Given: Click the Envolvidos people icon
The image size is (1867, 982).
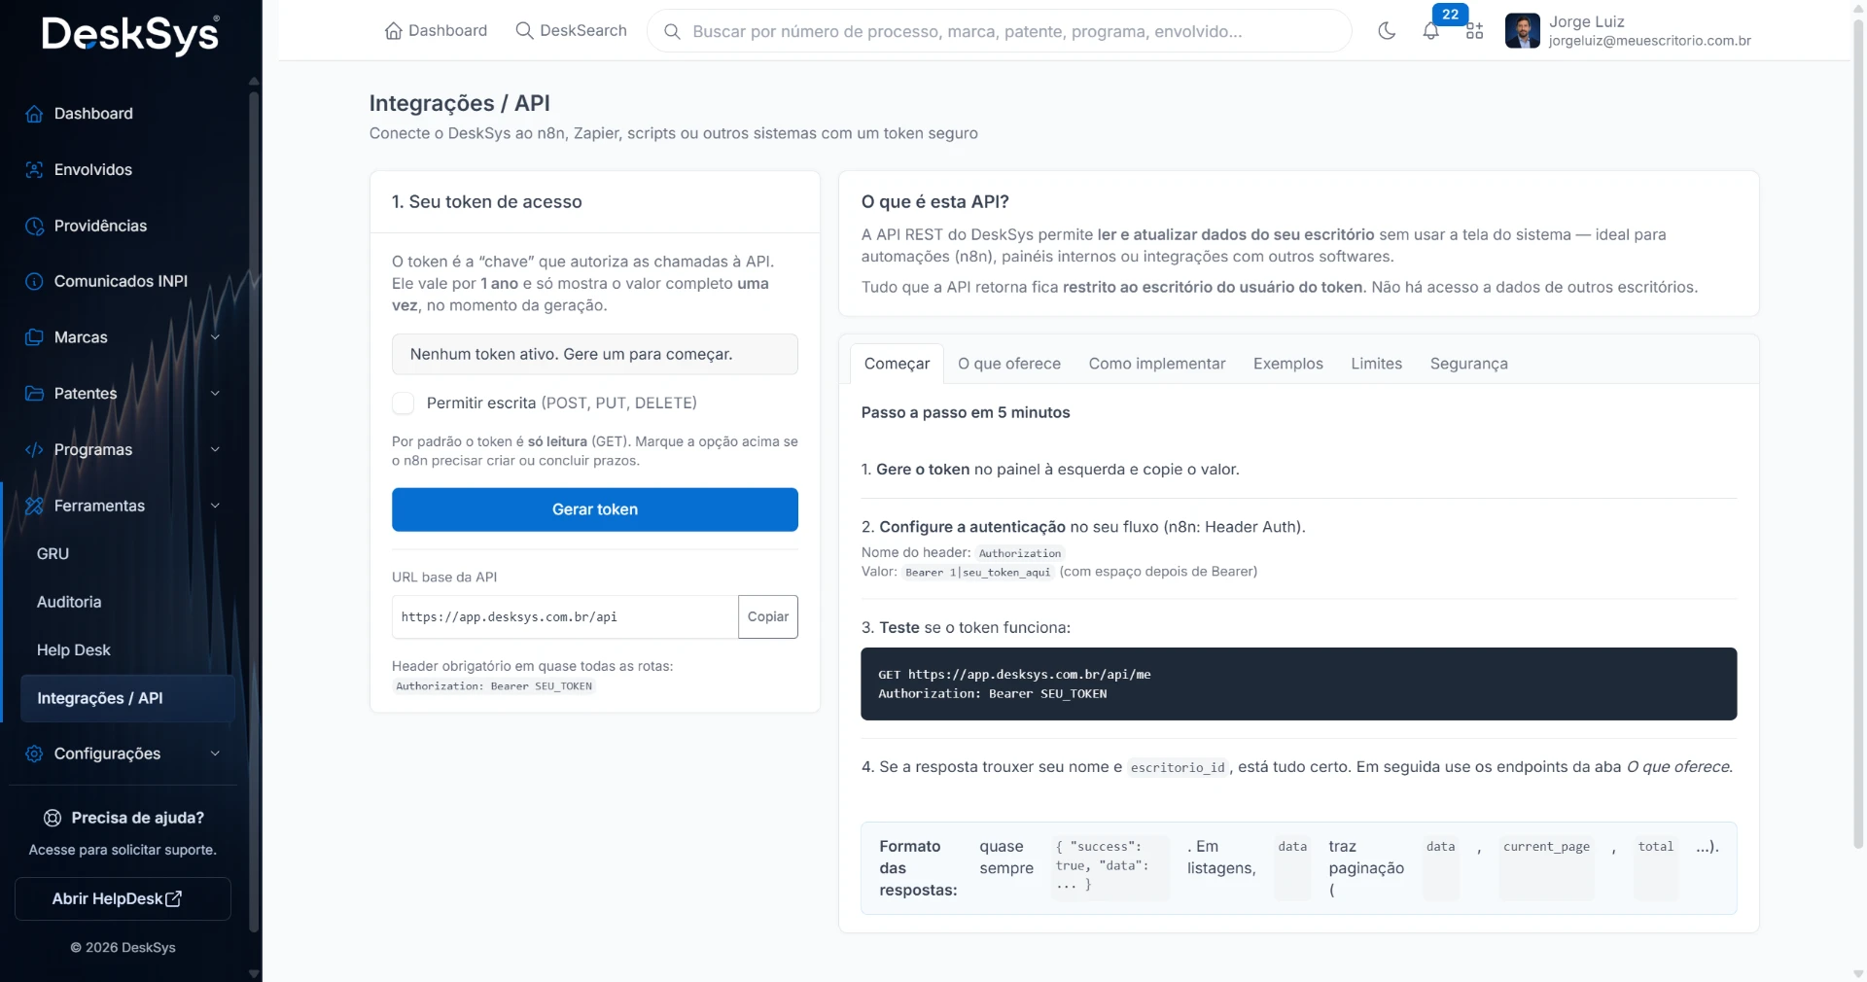Looking at the screenshot, I should coord(34,170).
